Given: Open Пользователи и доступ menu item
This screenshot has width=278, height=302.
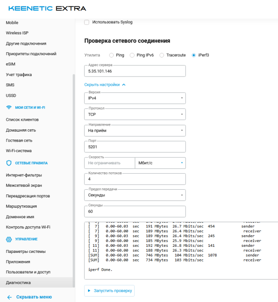Looking at the screenshot, I should click(28, 272).
